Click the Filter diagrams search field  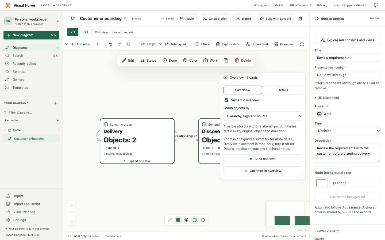[32, 113]
